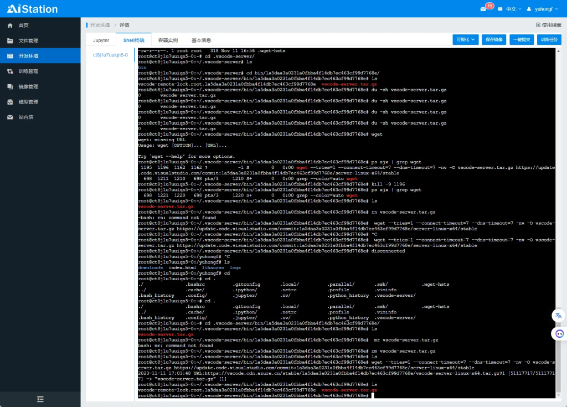This screenshot has width=567, height=407.
Task: Click the 首页 home icon in sidebar
Action: (10, 25)
